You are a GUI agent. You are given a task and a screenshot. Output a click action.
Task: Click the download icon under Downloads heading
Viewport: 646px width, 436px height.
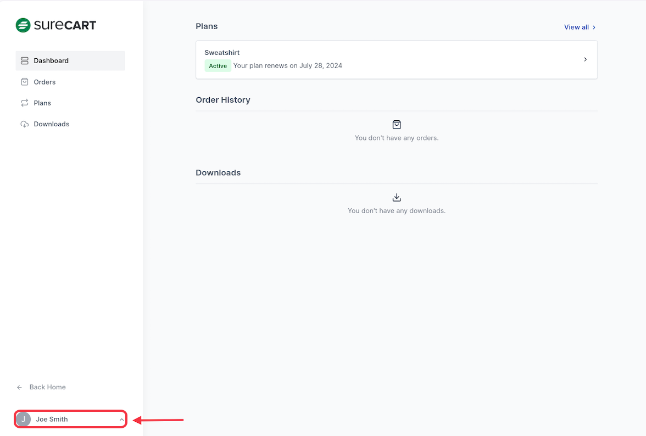(x=397, y=198)
